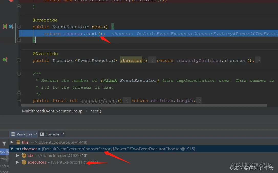Image resolution: width=278 pixels, height=173 pixels.
Task: Expand the executors field node
Action: (x=17, y=162)
